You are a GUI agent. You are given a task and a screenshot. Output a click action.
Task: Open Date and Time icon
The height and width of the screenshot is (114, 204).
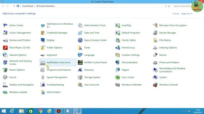pyautogui.click(x=80, y=33)
